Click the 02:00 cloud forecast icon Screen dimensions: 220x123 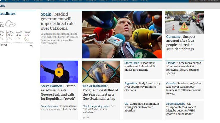coord(18,39)
